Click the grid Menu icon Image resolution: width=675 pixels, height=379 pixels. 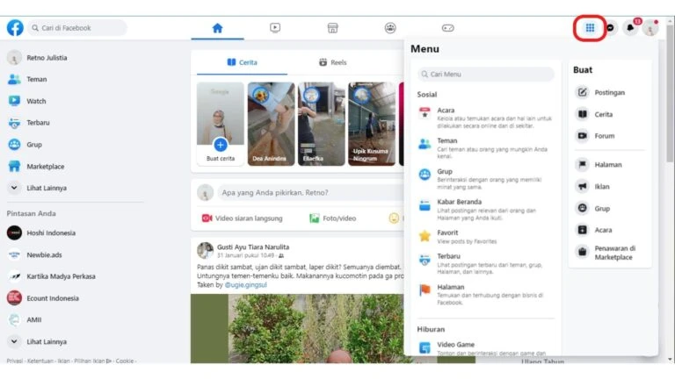click(x=590, y=28)
